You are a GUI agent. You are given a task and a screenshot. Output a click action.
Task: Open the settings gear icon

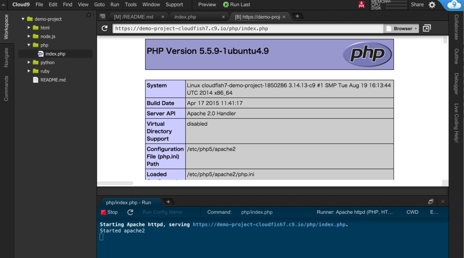click(432, 5)
